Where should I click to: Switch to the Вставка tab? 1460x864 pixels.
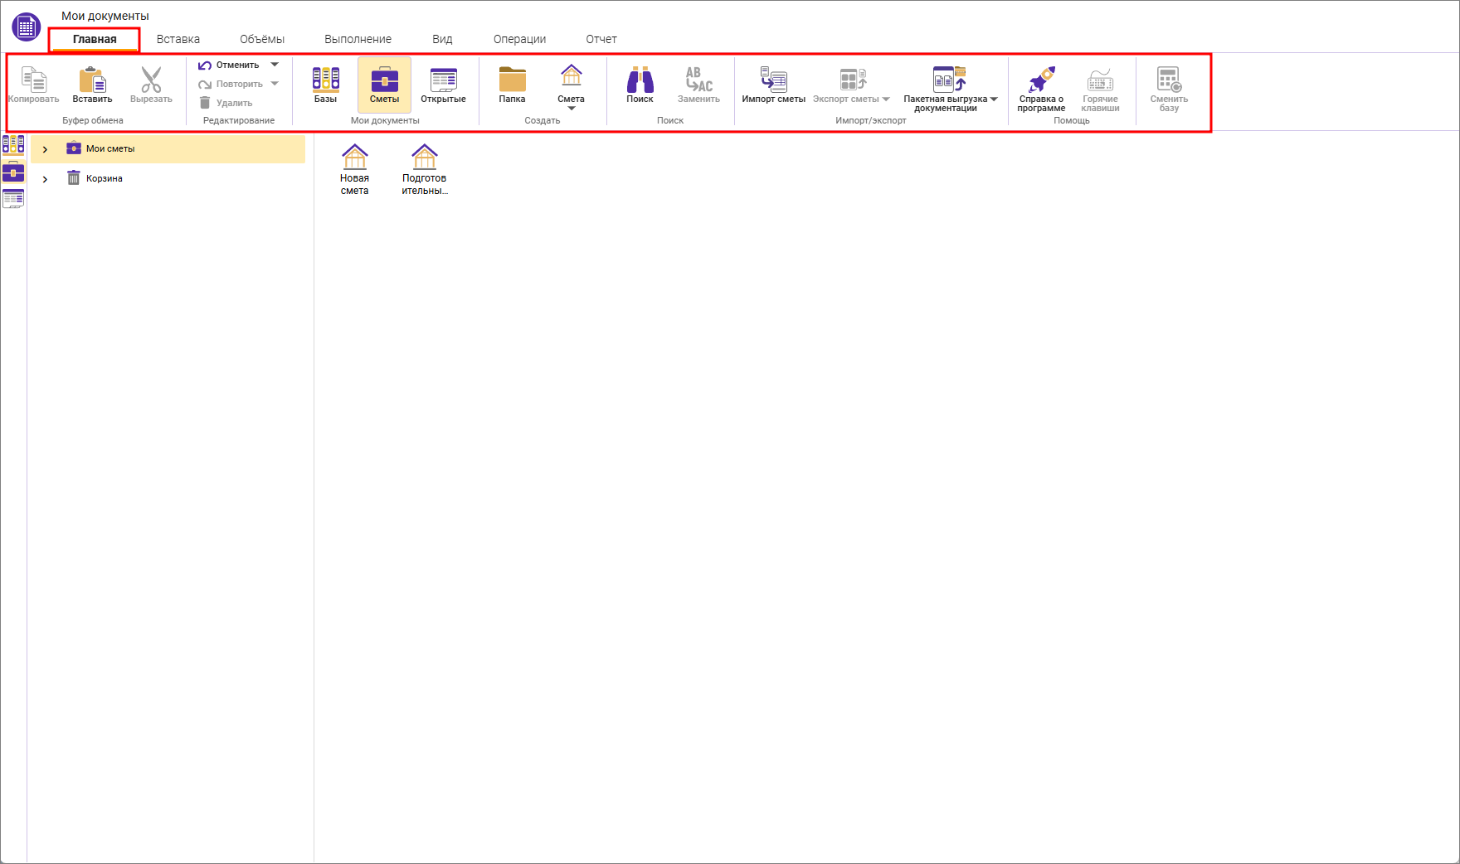coord(178,39)
